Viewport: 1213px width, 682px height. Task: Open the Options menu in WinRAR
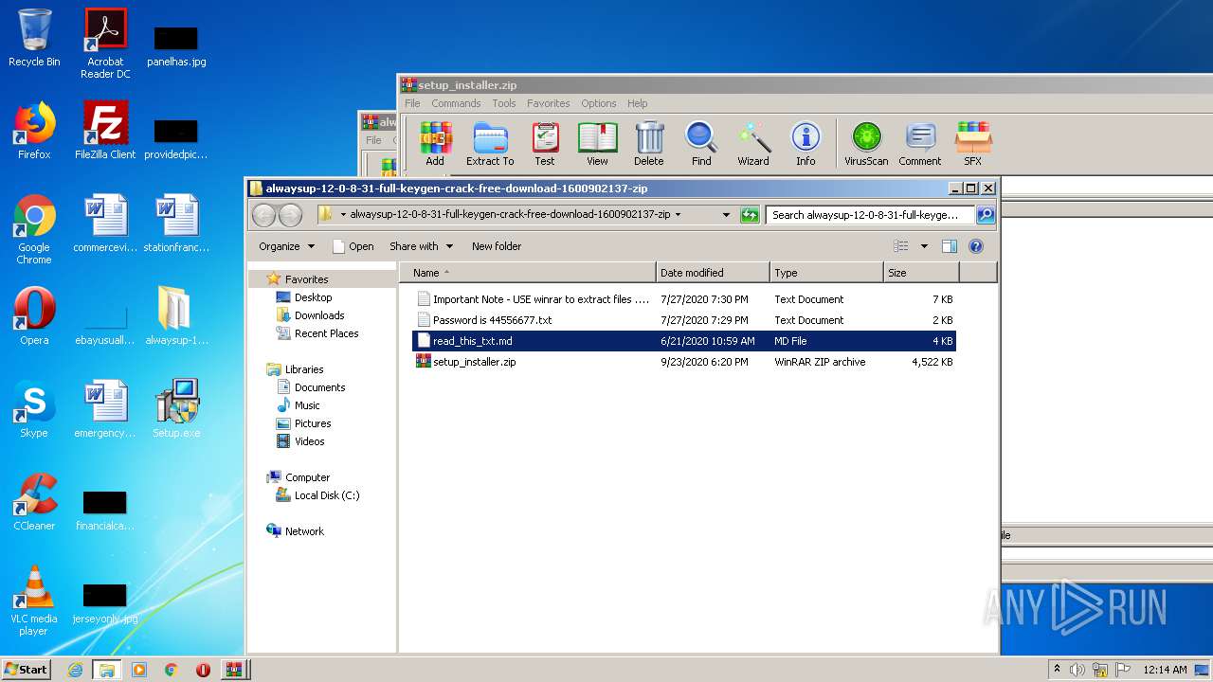click(599, 103)
